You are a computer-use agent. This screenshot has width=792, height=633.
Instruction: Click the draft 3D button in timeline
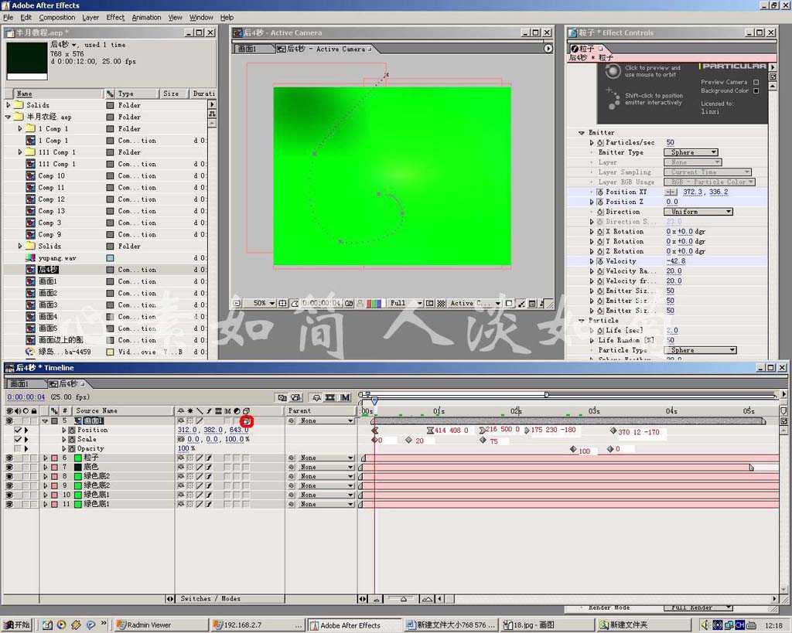pos(296,398)
